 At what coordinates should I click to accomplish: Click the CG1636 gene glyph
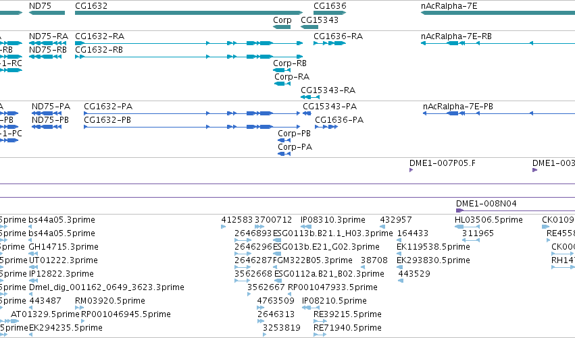330,13
